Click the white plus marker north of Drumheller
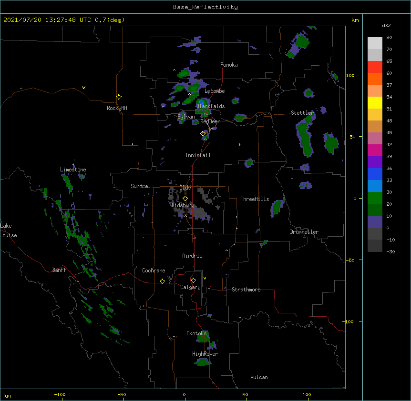 pos(292,179)
